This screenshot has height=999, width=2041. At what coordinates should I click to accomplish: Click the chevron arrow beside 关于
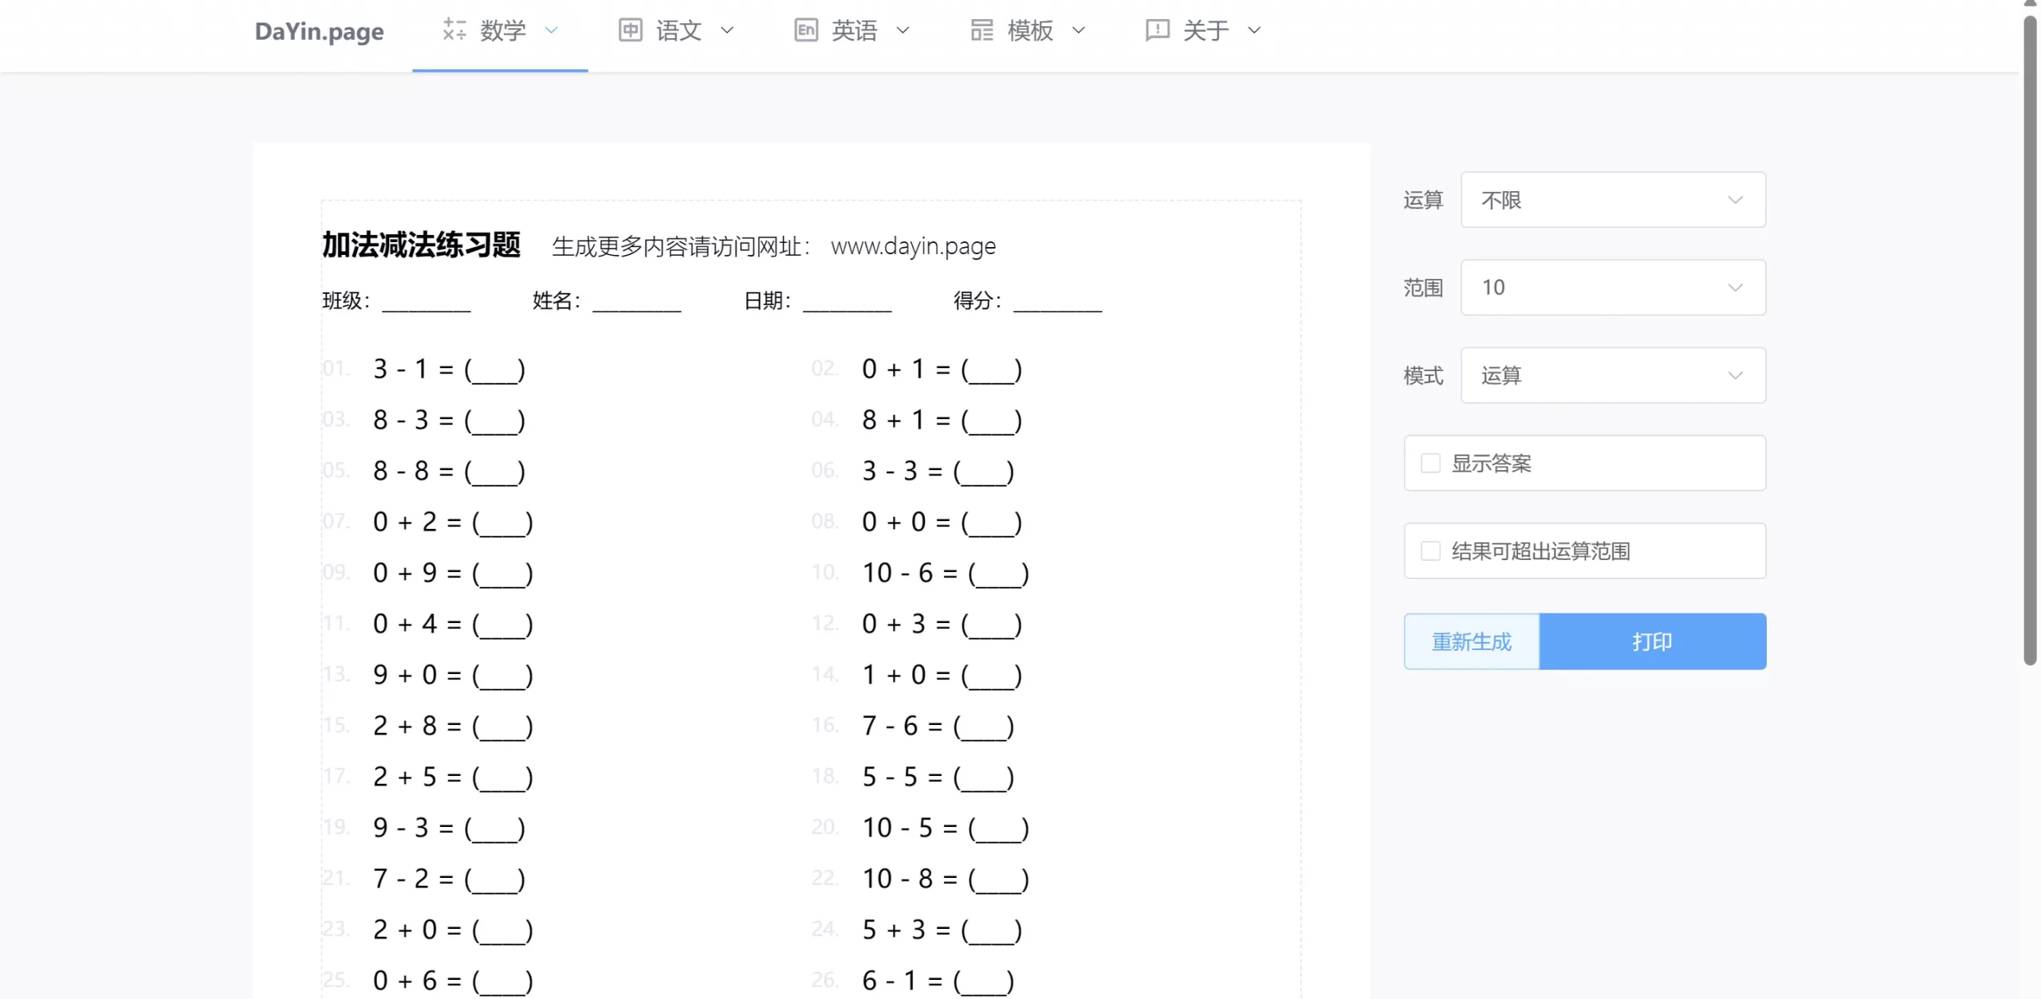[1254, 30]
